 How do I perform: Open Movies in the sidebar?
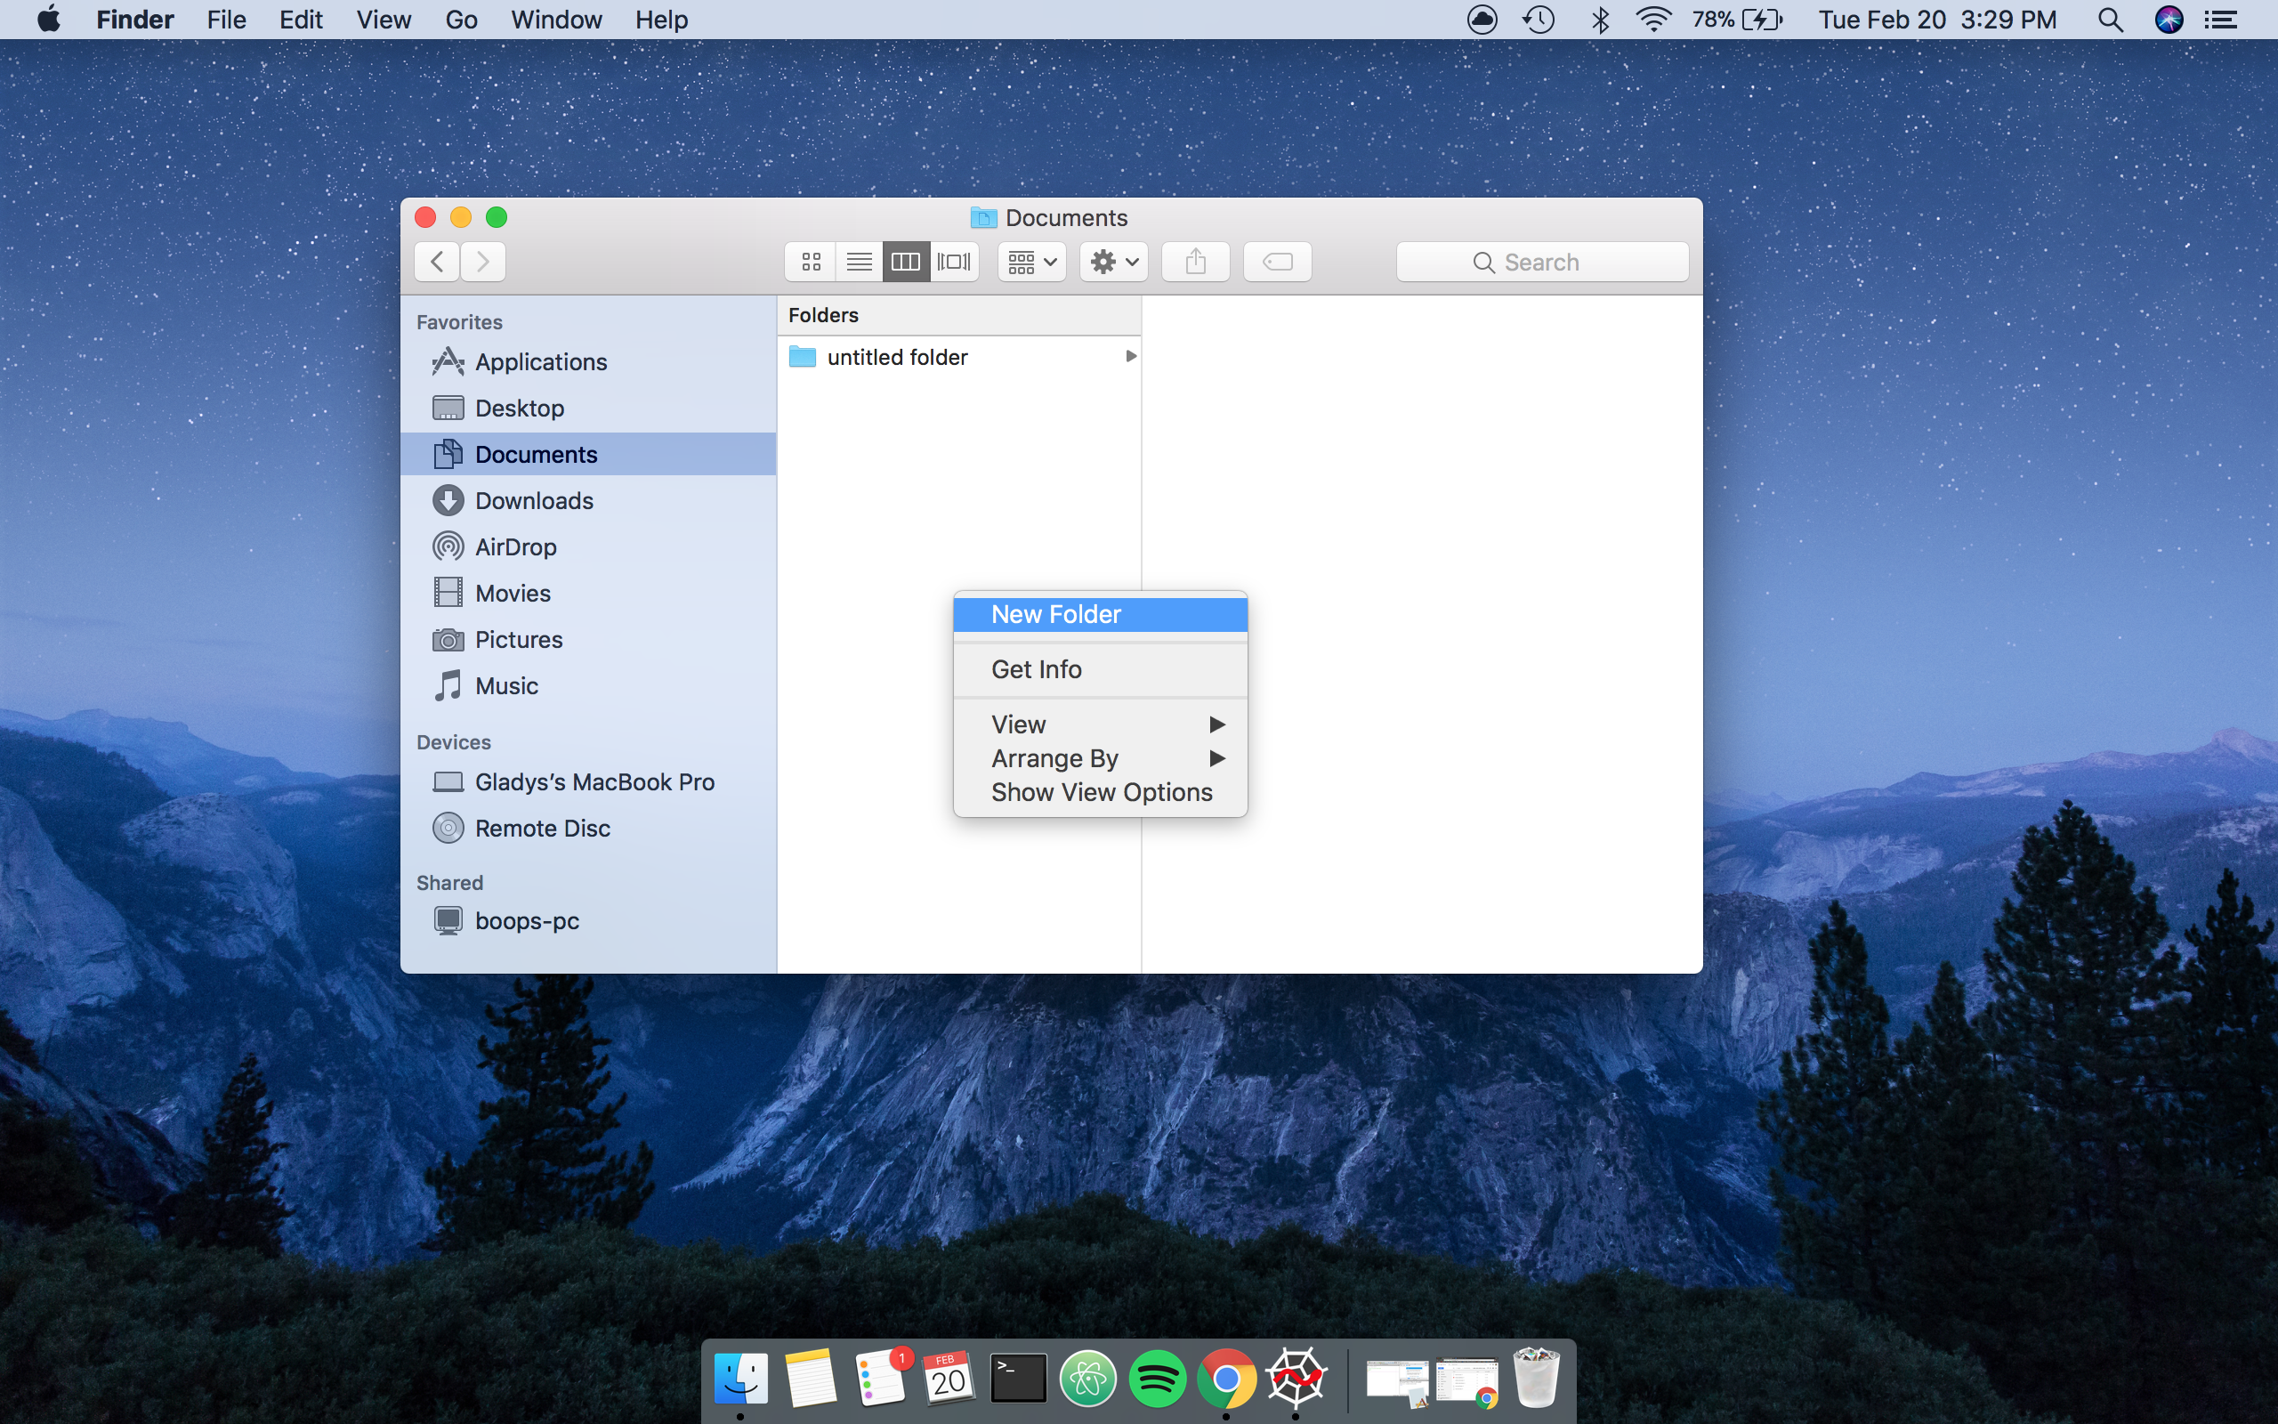coord(588,594)
